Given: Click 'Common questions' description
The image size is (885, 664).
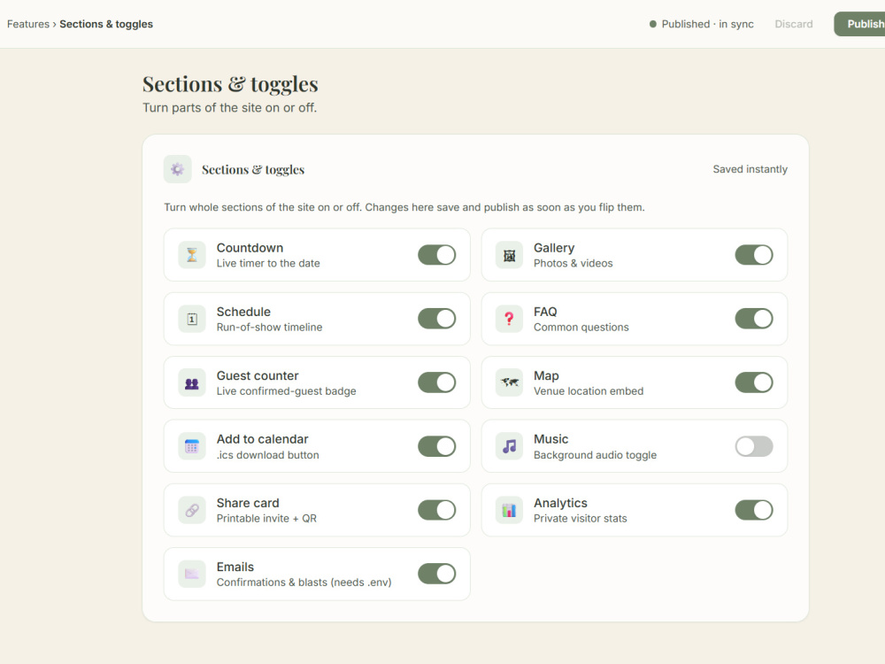Looking at the screenshot, I should [x=581, y=327].
